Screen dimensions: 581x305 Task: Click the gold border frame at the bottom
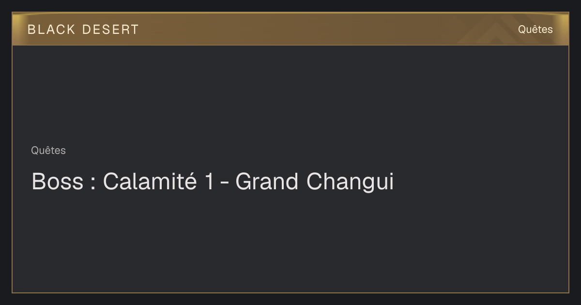[290, 292]
